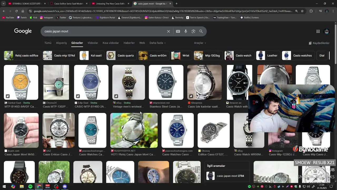Image resolution: width=337 pixels, height=190 pixels.
Task: Select the Kısa videolar category
Action: coord(111,43)
